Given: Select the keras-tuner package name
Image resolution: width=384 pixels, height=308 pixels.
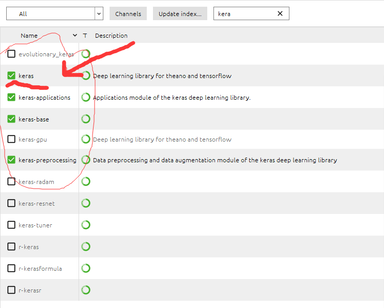Looking at the screenshot, I should 36,225.
